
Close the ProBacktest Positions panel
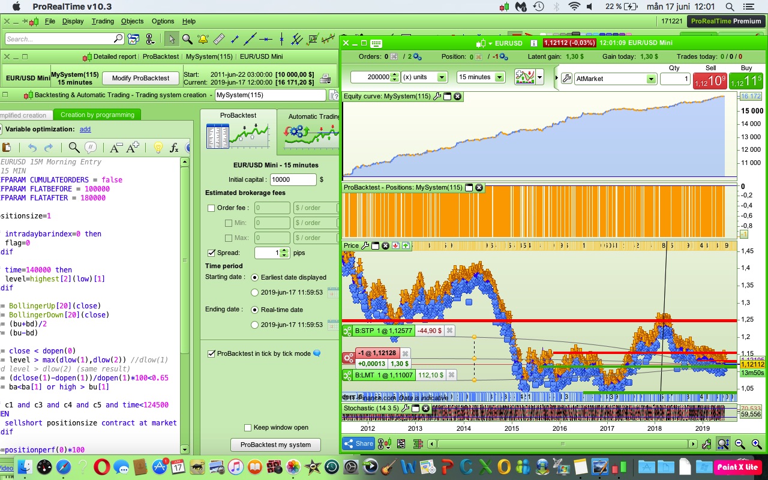(x=479, y=187)
